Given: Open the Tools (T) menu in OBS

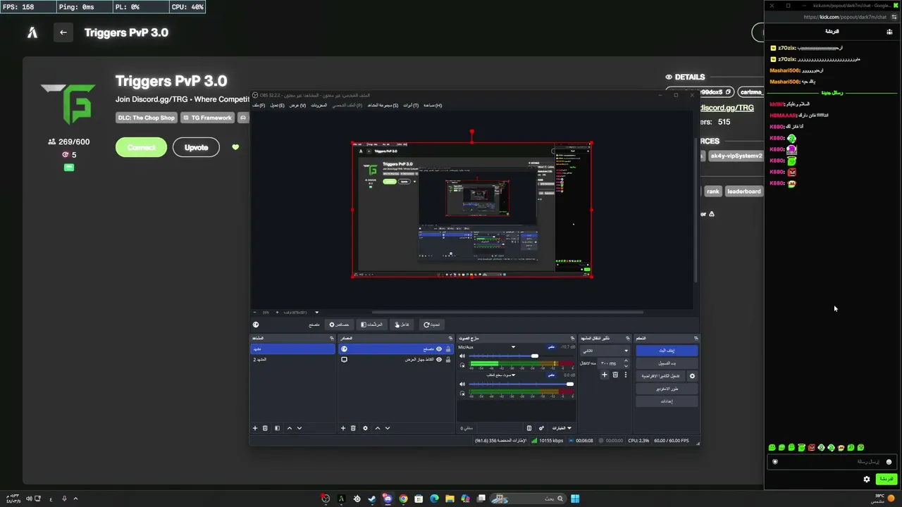Looking at the screenshot, I should tap(410, 106).
